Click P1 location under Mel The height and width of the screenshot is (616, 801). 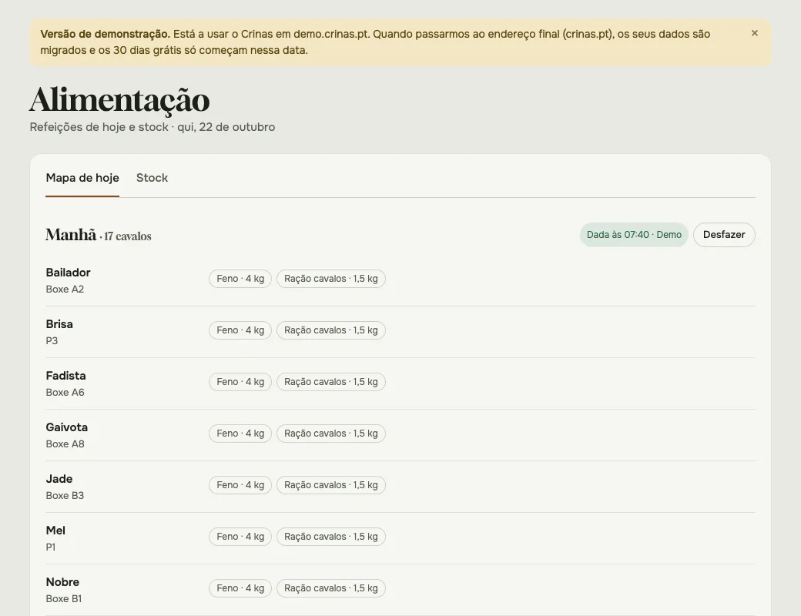[51, 547]
